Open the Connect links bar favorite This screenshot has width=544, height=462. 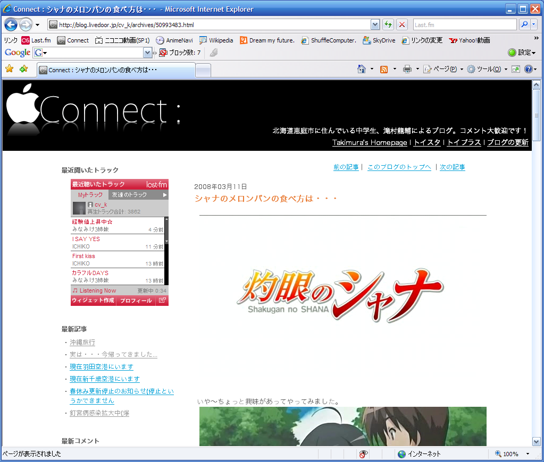(73, 40)
